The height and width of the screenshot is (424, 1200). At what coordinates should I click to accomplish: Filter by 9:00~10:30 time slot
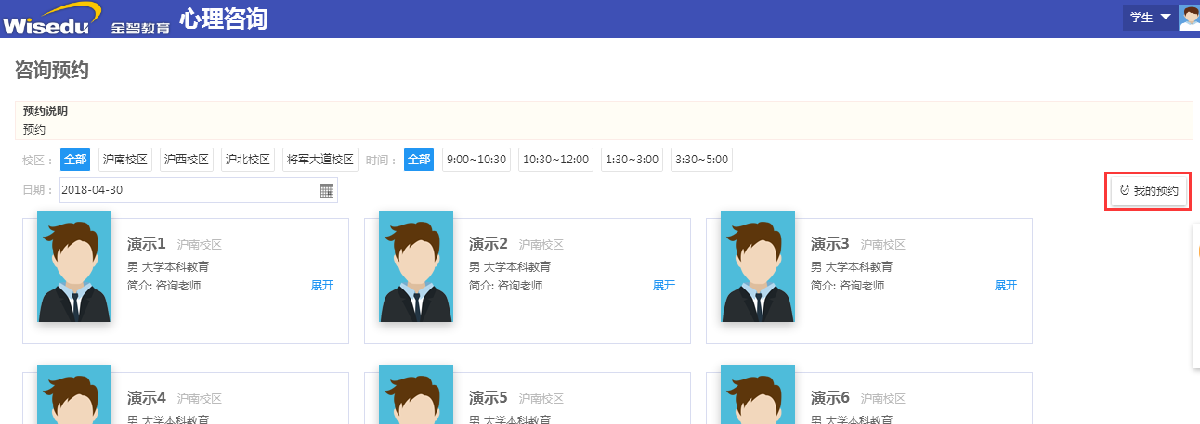point(476,160)
